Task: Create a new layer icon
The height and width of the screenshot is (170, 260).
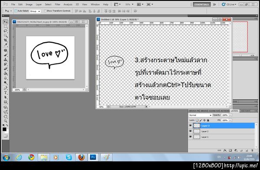Action: (x=247, y=150)
